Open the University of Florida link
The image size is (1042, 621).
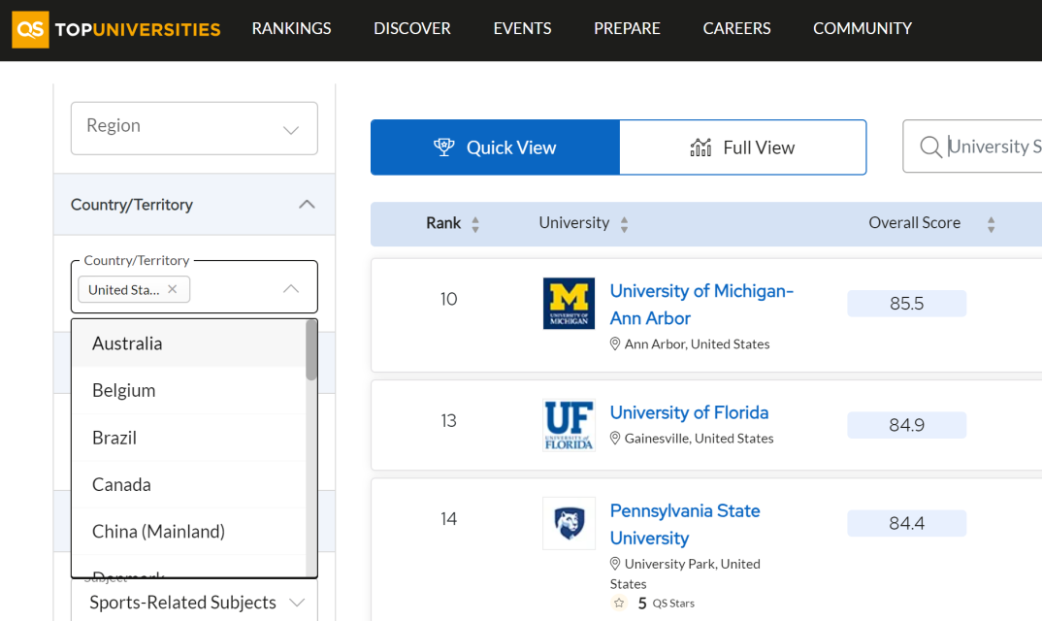point(689,412)
